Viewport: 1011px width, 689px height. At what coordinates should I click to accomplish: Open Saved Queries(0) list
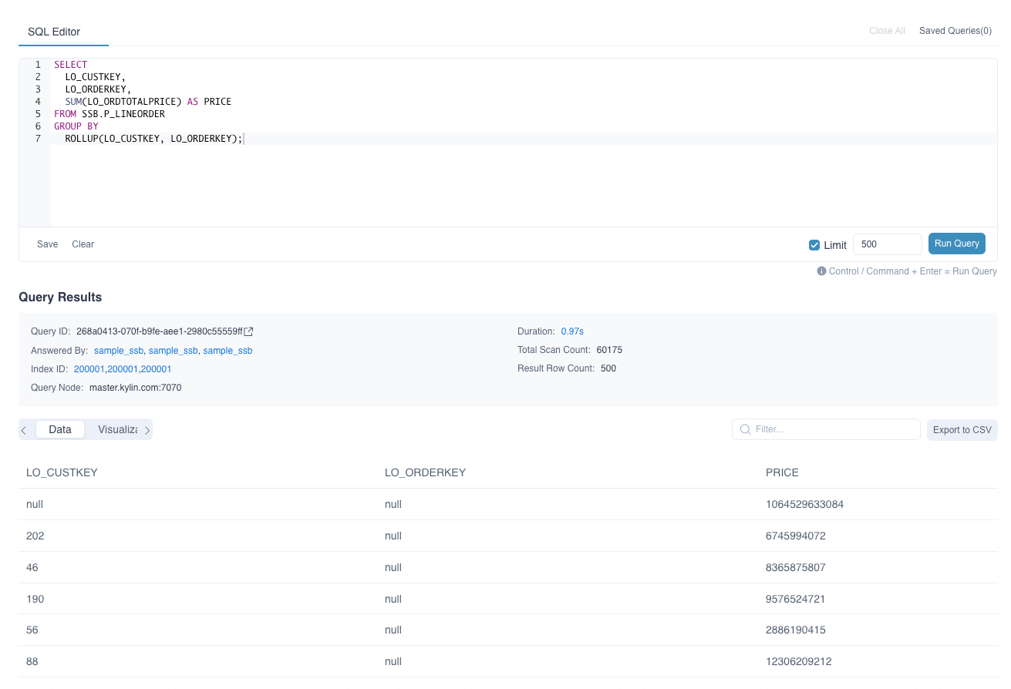[x=955, y=31]
